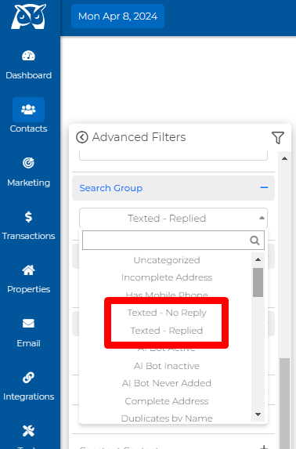Image resolution: width=296 pixels, height=449 pixels.
Task: Select Texted - Replied option in list
Action: click(x=167, y=331)
